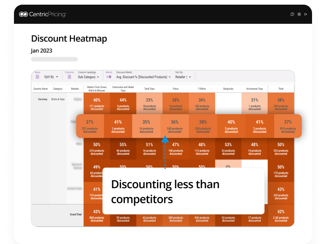Screen dimensions: 326x244
Task: Click the Country Name column header
Action: point(41,88)
